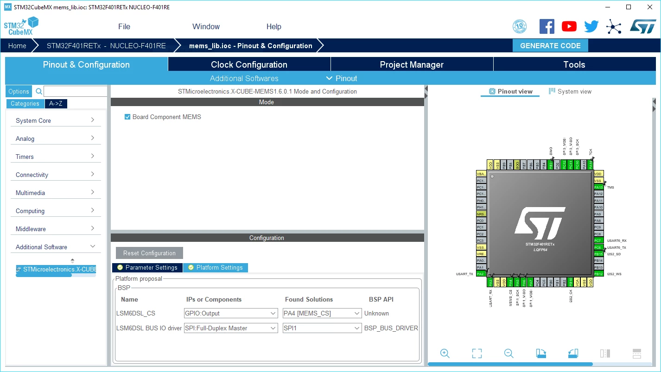Switch to Categories view toggle
The image size is (661, 372).
pyautogui.click(x=25, y=103)
